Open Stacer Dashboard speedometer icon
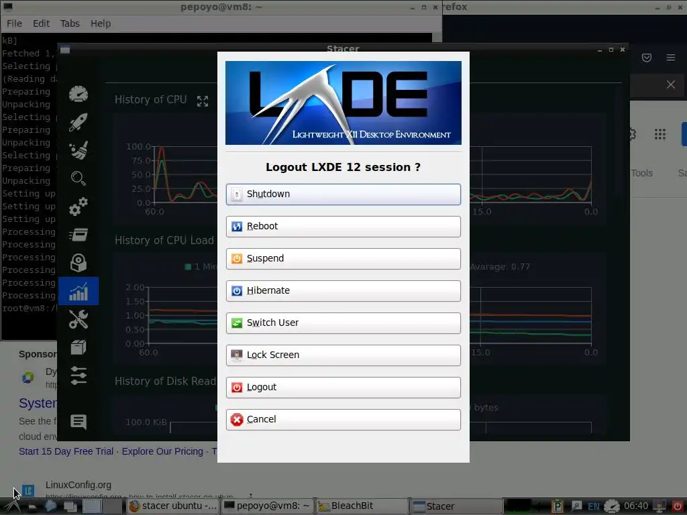This screenshot has width=687, height=515. (x=78, y=94)
